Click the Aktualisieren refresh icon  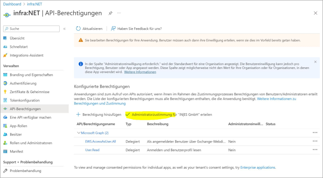click(x=78, y=29)
